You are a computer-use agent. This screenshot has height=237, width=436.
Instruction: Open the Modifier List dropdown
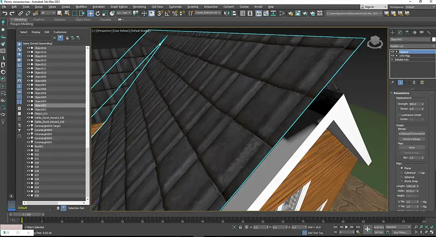[413, 46]
